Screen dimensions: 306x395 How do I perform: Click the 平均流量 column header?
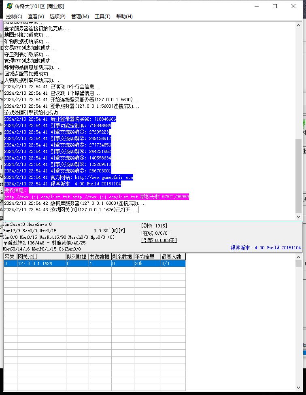147,257
